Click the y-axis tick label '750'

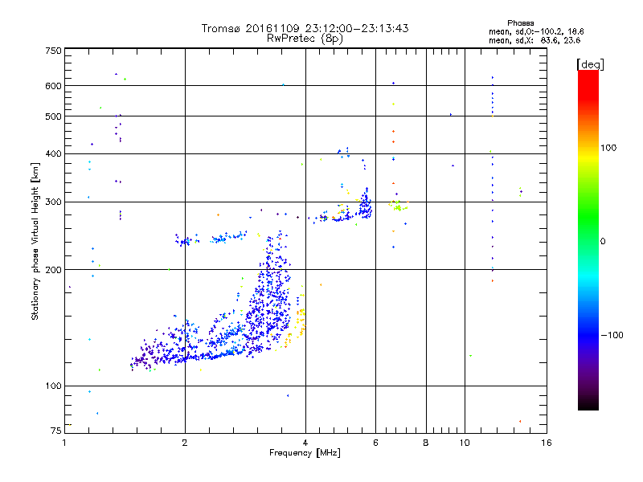coord(53,51)
